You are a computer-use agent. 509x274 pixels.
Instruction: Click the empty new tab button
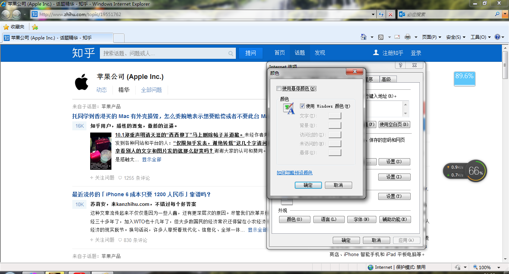coord(118,38)
